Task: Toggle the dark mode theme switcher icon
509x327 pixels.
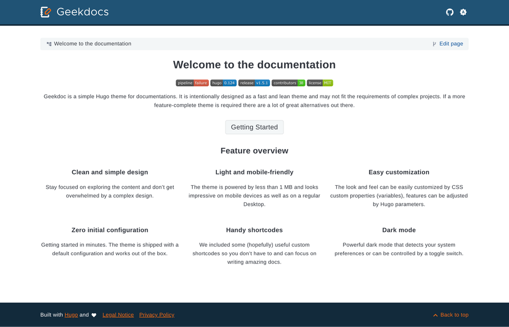Action: [463, 12]
